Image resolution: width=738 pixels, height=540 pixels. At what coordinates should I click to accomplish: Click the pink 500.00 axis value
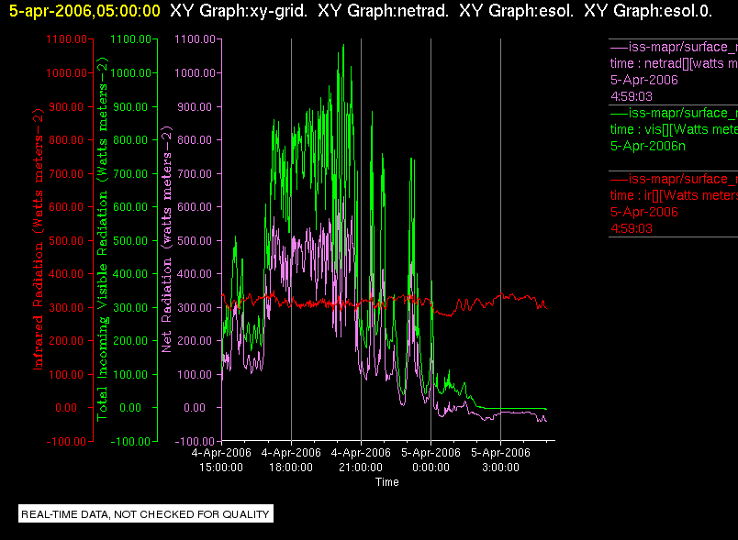(195, 240)
